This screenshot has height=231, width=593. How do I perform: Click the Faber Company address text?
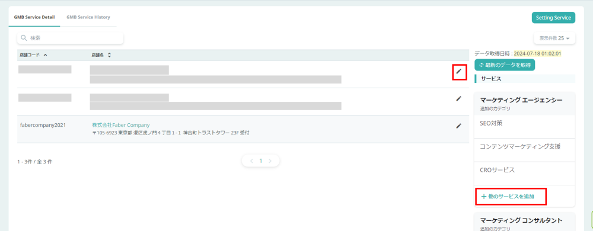click(171, 133)
